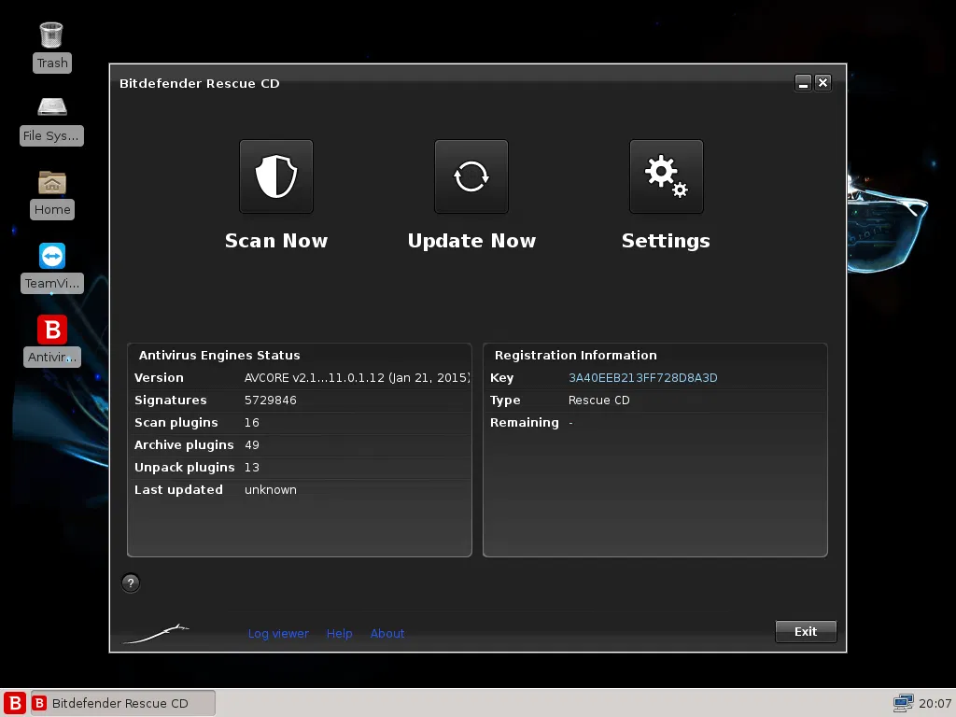Open the Home folder on the desktop
Screen dimensions: 956x717
pyautogui.click(x=51, y=189)
